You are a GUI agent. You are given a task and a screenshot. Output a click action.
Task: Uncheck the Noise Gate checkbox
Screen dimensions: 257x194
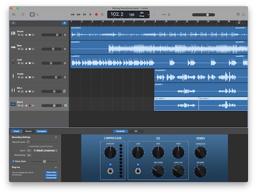pos(13,161)
